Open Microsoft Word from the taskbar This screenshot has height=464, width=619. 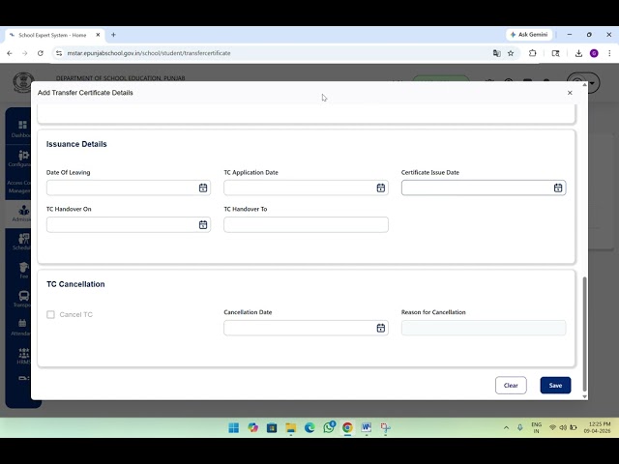tap(367, 427)
